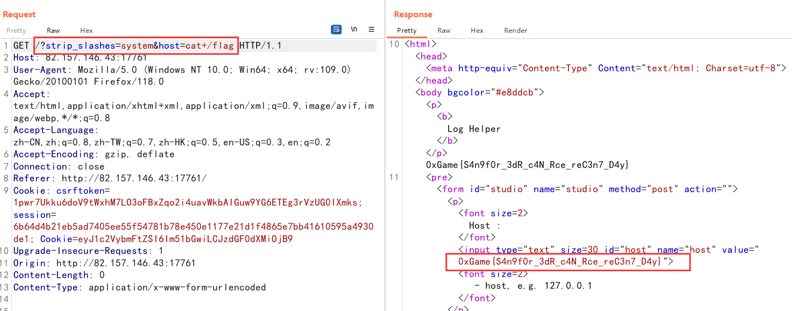Click the 0xGame flag inside input value
Viewport: 792px width, 311px height.
560,262
